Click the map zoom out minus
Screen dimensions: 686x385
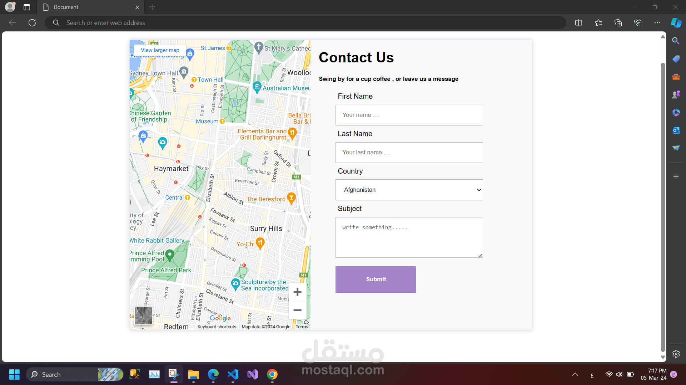(x=297, y=310)
